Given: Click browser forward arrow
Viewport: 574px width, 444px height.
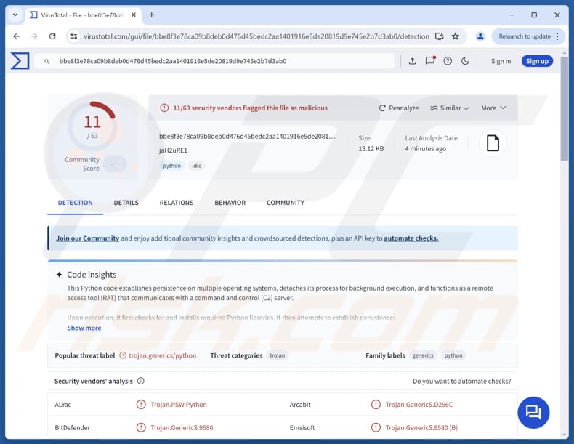Looking at the screenshot, I should pos(34,36).
